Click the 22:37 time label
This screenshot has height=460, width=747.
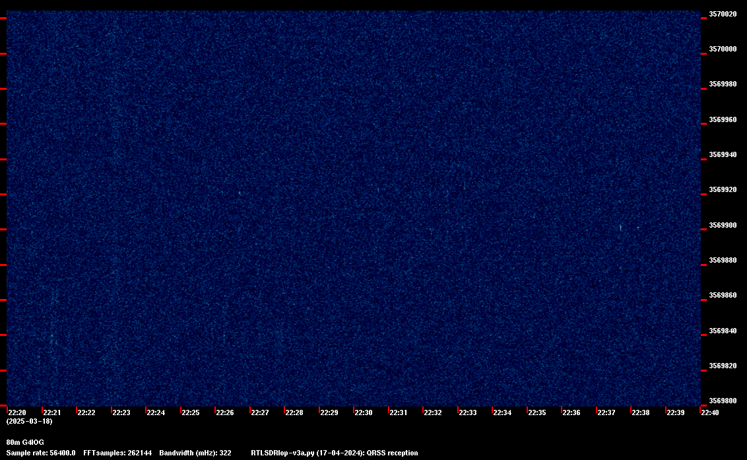pyautogui.click(x=606, y=412)
